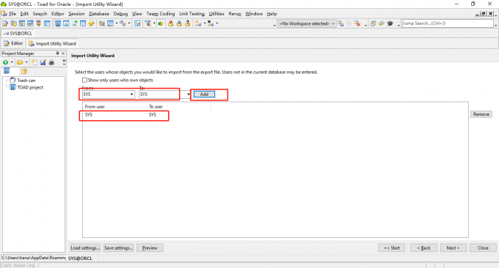This screenshot has height=268, width=499.
Task: Click the Remove button
Action: (481, 114)
